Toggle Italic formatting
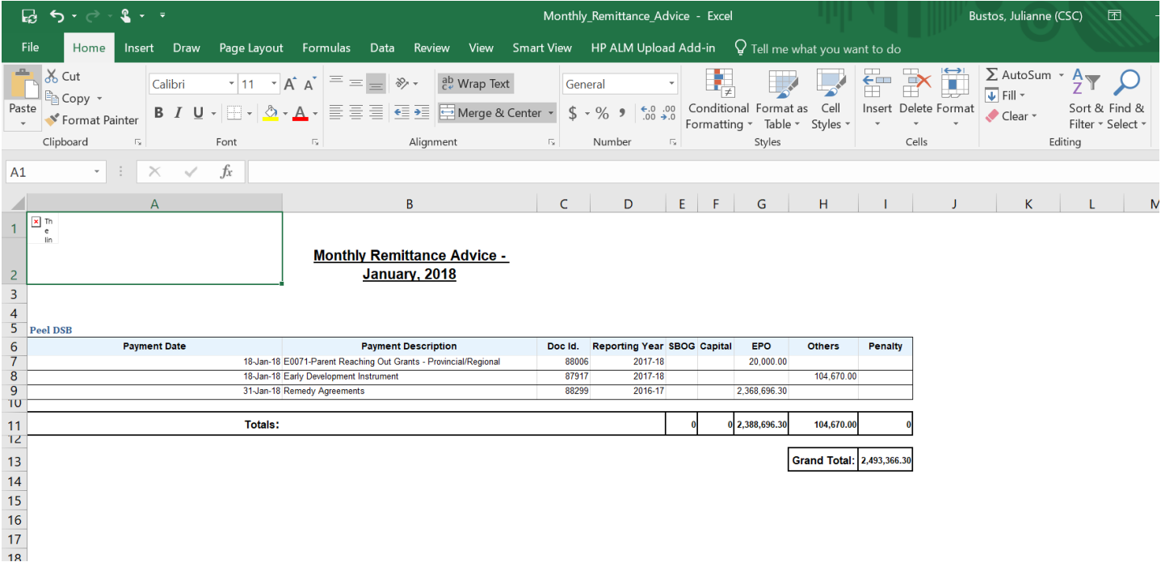Screen dimensions: 1161x562 178,113
